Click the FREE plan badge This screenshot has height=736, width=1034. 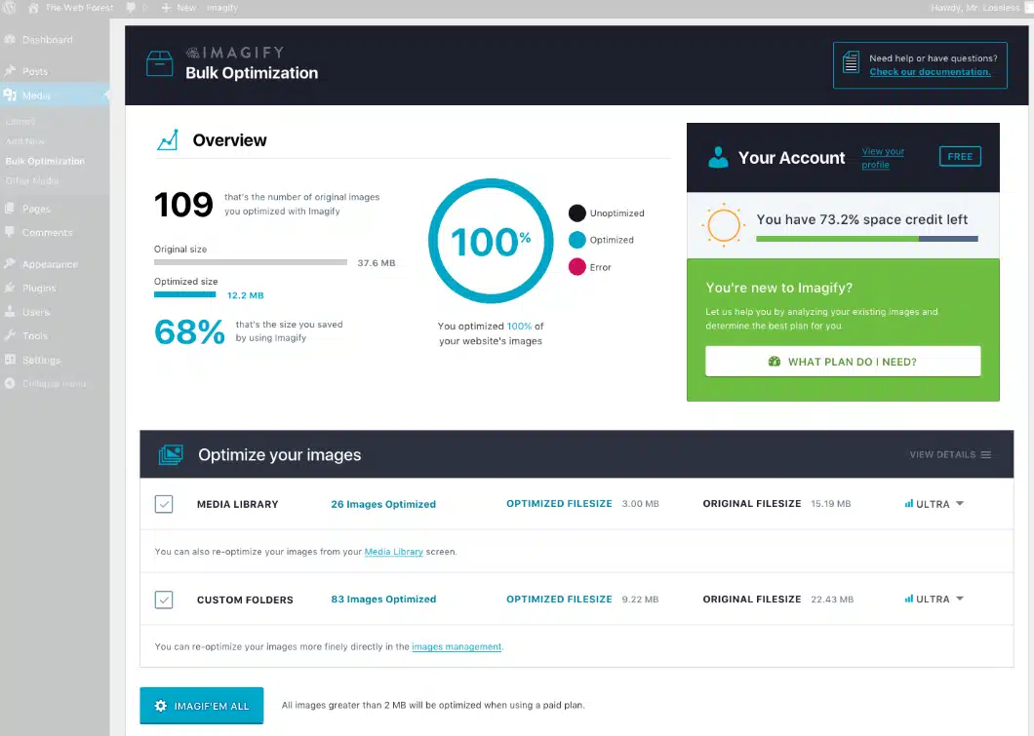coord(960,156)
